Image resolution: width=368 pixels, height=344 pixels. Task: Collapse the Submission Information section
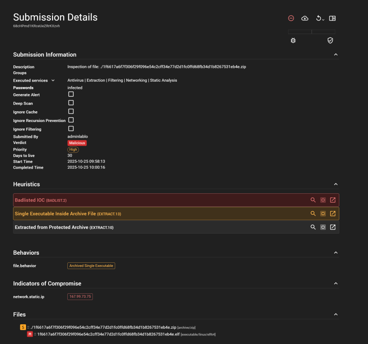click(x=335, y=55)
